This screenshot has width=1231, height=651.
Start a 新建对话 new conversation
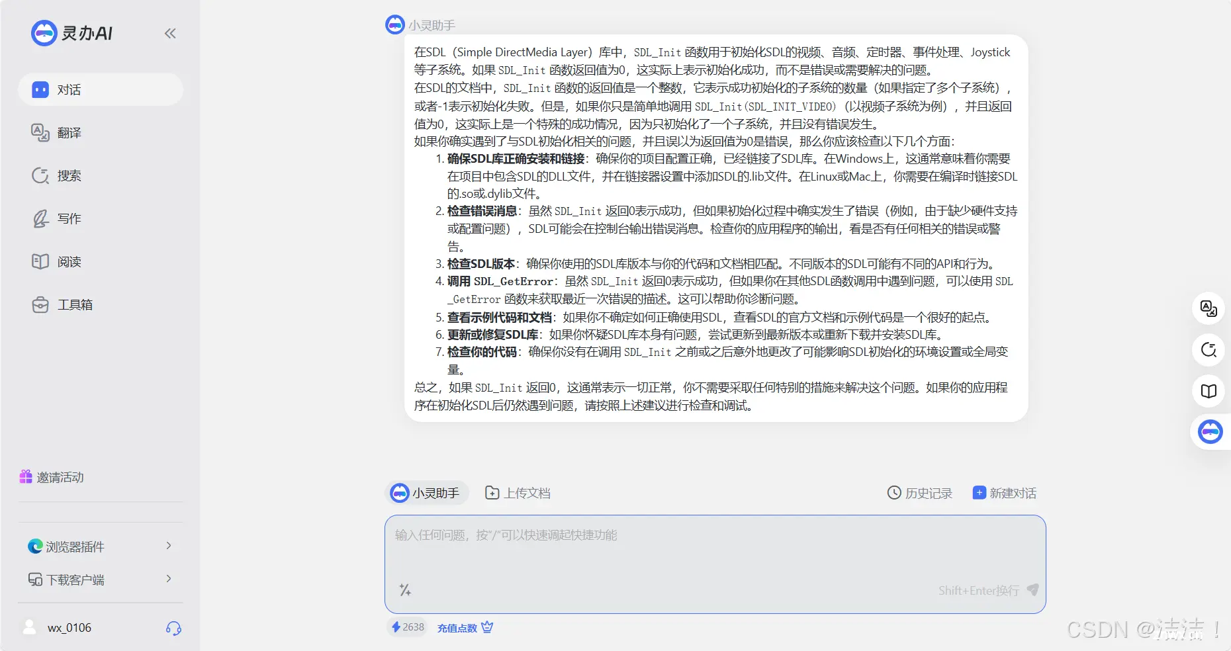[x=1004, y=493]
